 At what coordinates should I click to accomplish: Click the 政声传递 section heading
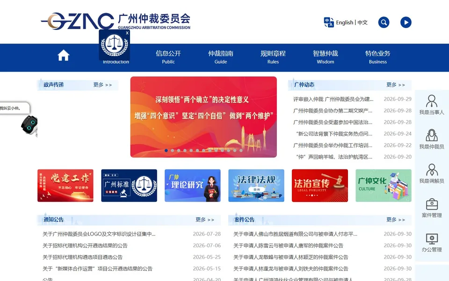pyautogui.click(x=53, y=85)
